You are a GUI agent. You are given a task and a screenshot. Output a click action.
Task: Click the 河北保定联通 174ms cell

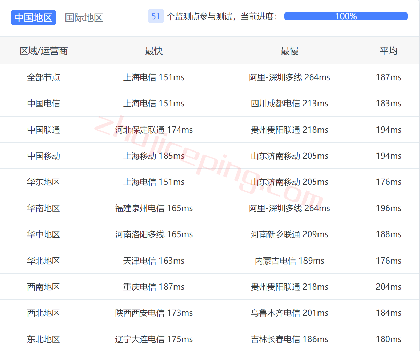click(x=154, y=130)
